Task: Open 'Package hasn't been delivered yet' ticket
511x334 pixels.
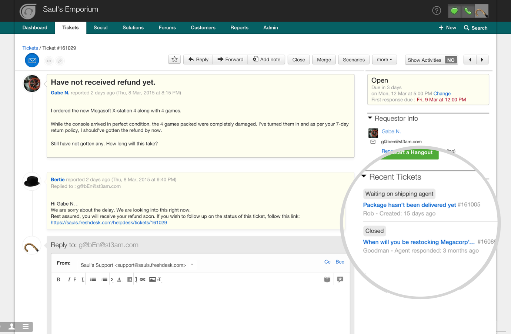Action: 410,205
